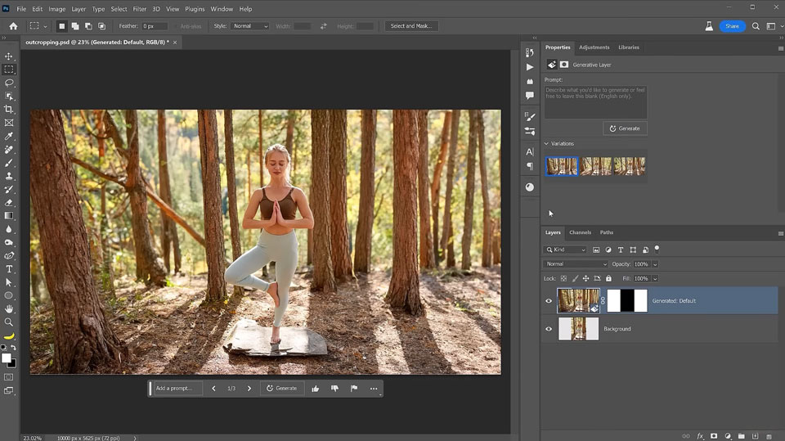The width and height of the screenshot is (785, 441).
Task: Hide the Generated: Default layer
Action: pyautogui.click(x=549, y=301)
